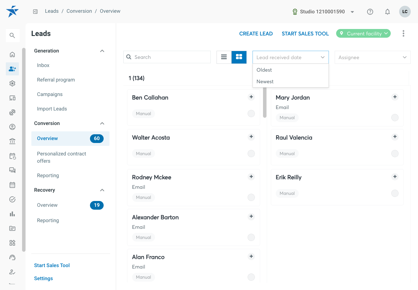Click the help question mark icon
This screenshot has width=418, height=290.
pyautogui.click(x=370, y=12)
